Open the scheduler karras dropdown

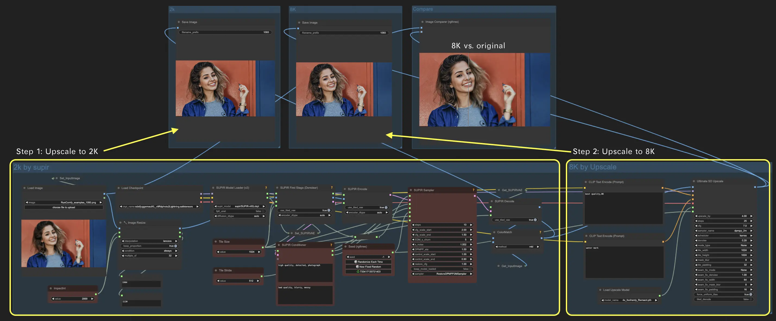723,236
